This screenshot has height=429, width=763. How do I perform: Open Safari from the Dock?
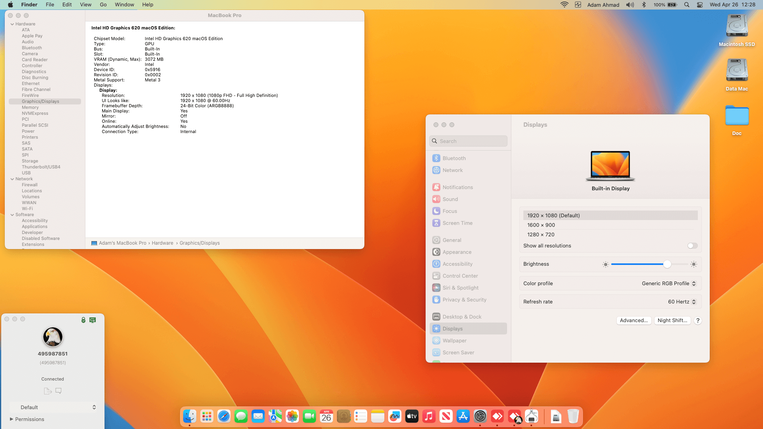[224, 416]
